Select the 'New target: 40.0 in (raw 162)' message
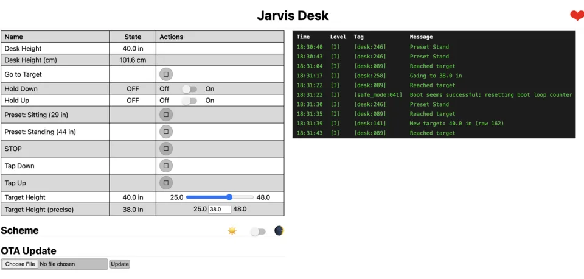The height and width of the screenshot is (279, 584). 457,124
